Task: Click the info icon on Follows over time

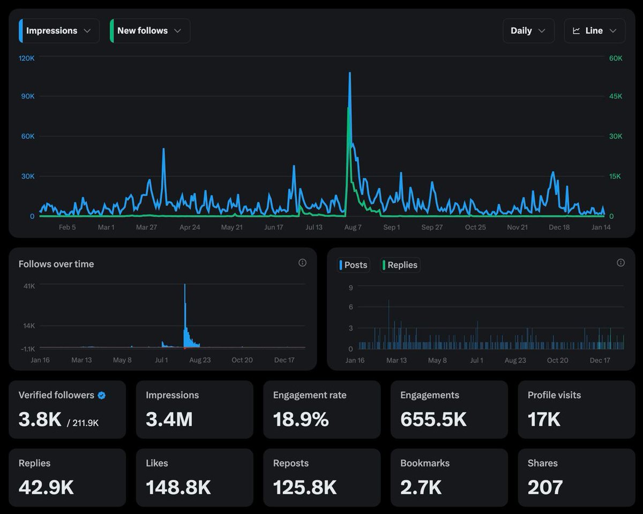Action: point(302,262)
